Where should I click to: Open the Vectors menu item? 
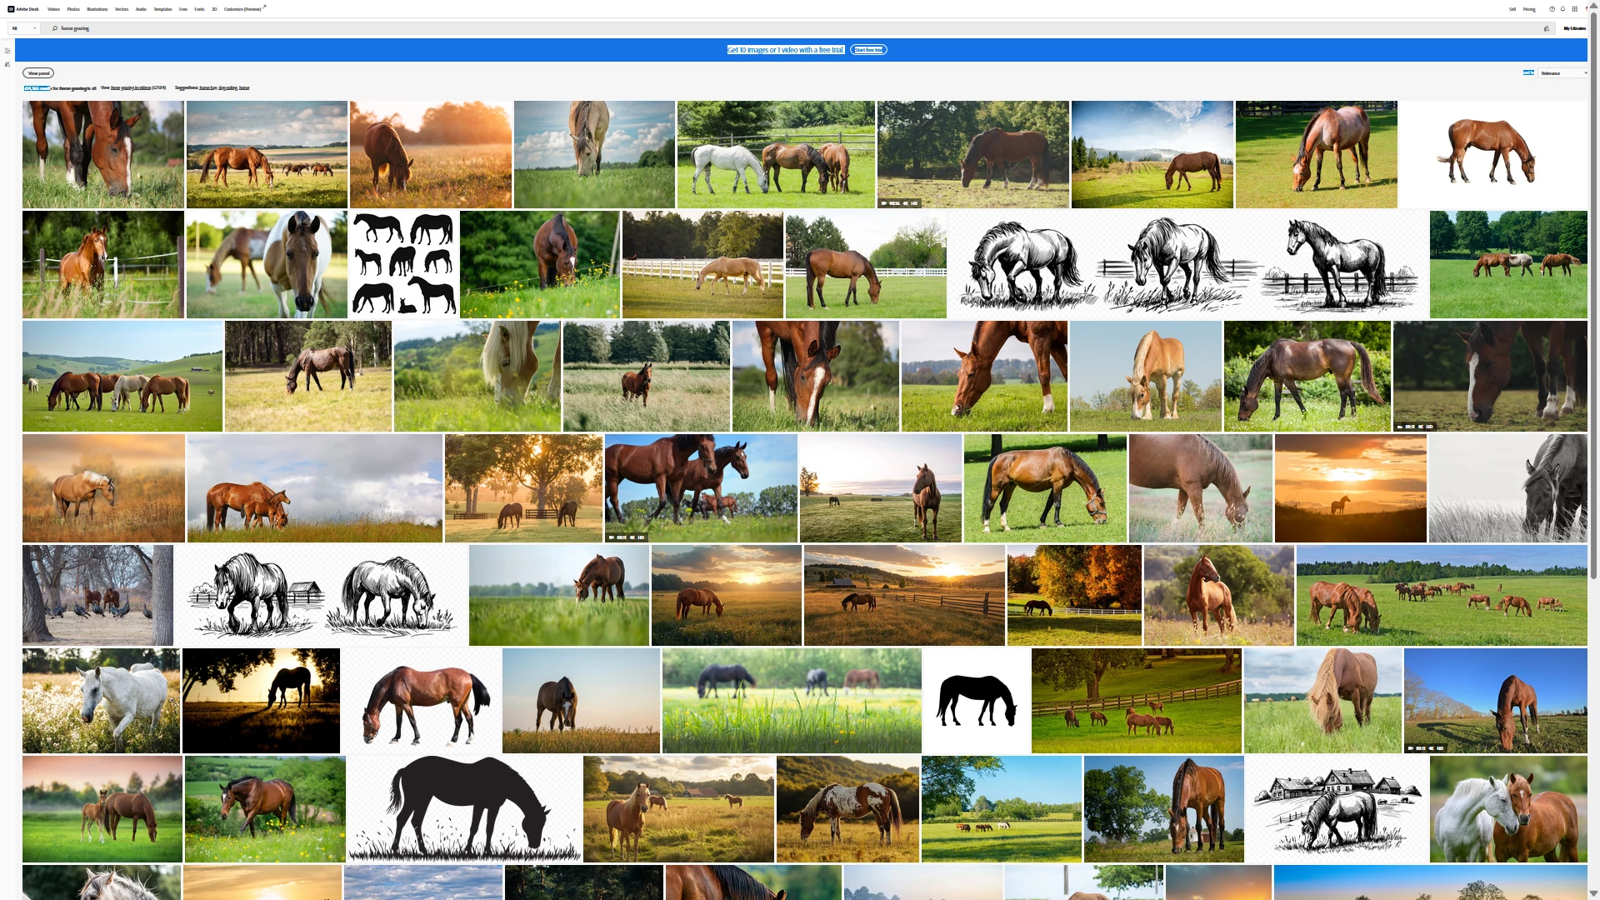[122, 9]
